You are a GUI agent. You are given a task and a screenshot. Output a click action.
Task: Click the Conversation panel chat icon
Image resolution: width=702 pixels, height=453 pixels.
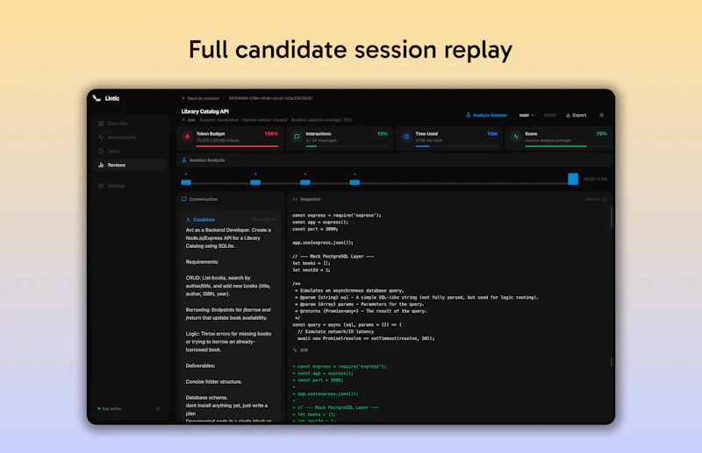(x=184, y=199)
